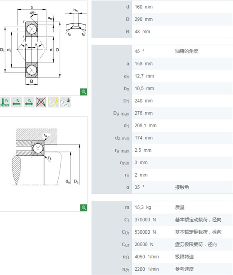
Task: Click the bidirectional axial load Fa icon
Action: (29, 102)
